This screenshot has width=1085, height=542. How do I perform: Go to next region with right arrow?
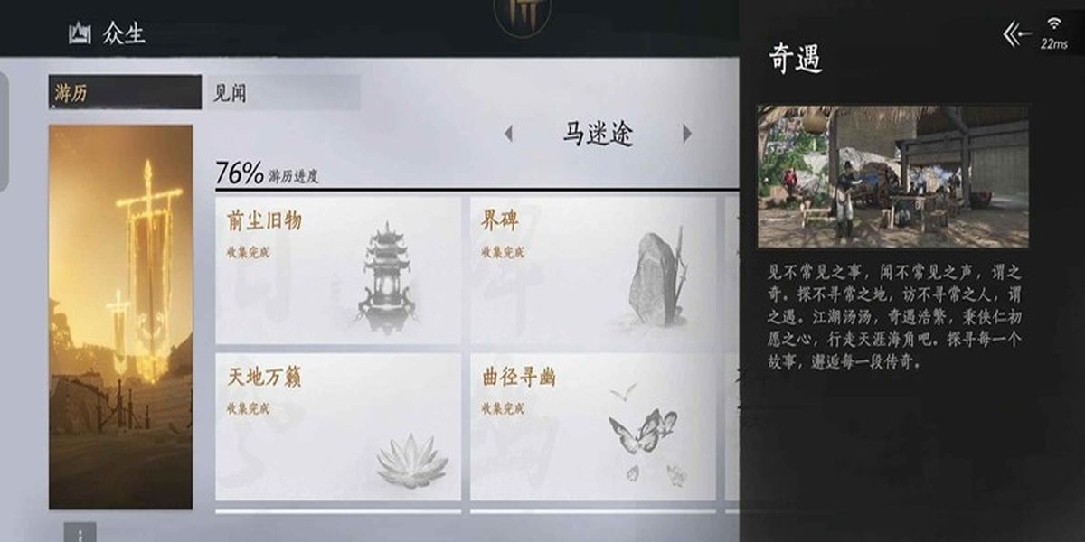coord(687,134)
